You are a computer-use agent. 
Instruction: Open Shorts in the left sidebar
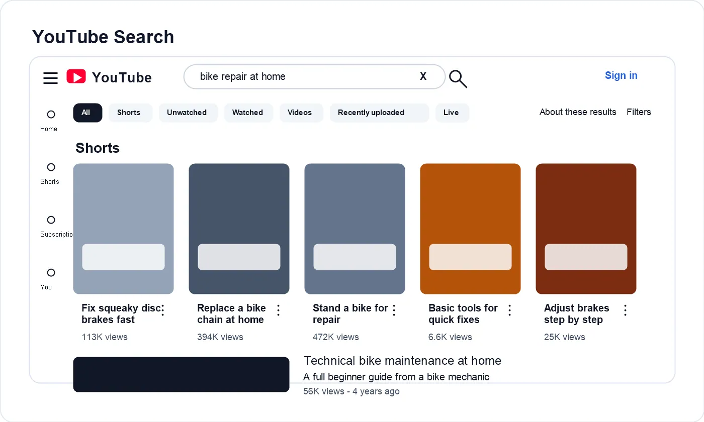(x=50, y=174)
